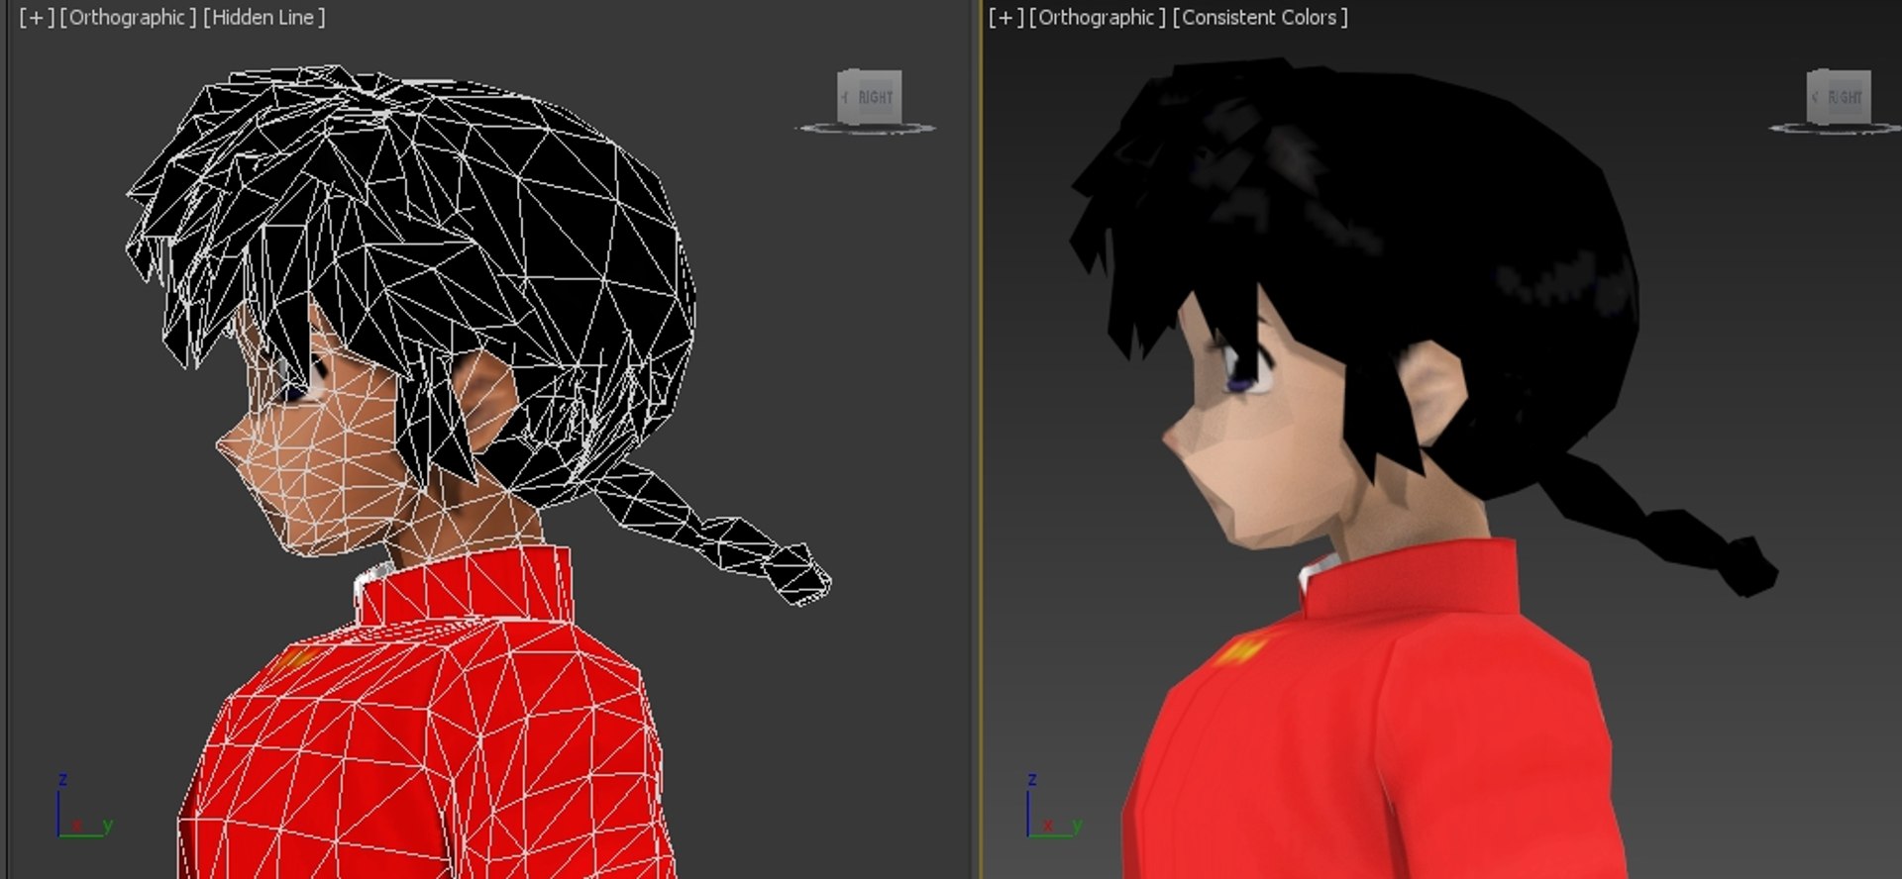Viewport: 1902px width, 879px height.
Task: Open the Orthographic view menu in the left viewport
Action: [x=129, y=18]
